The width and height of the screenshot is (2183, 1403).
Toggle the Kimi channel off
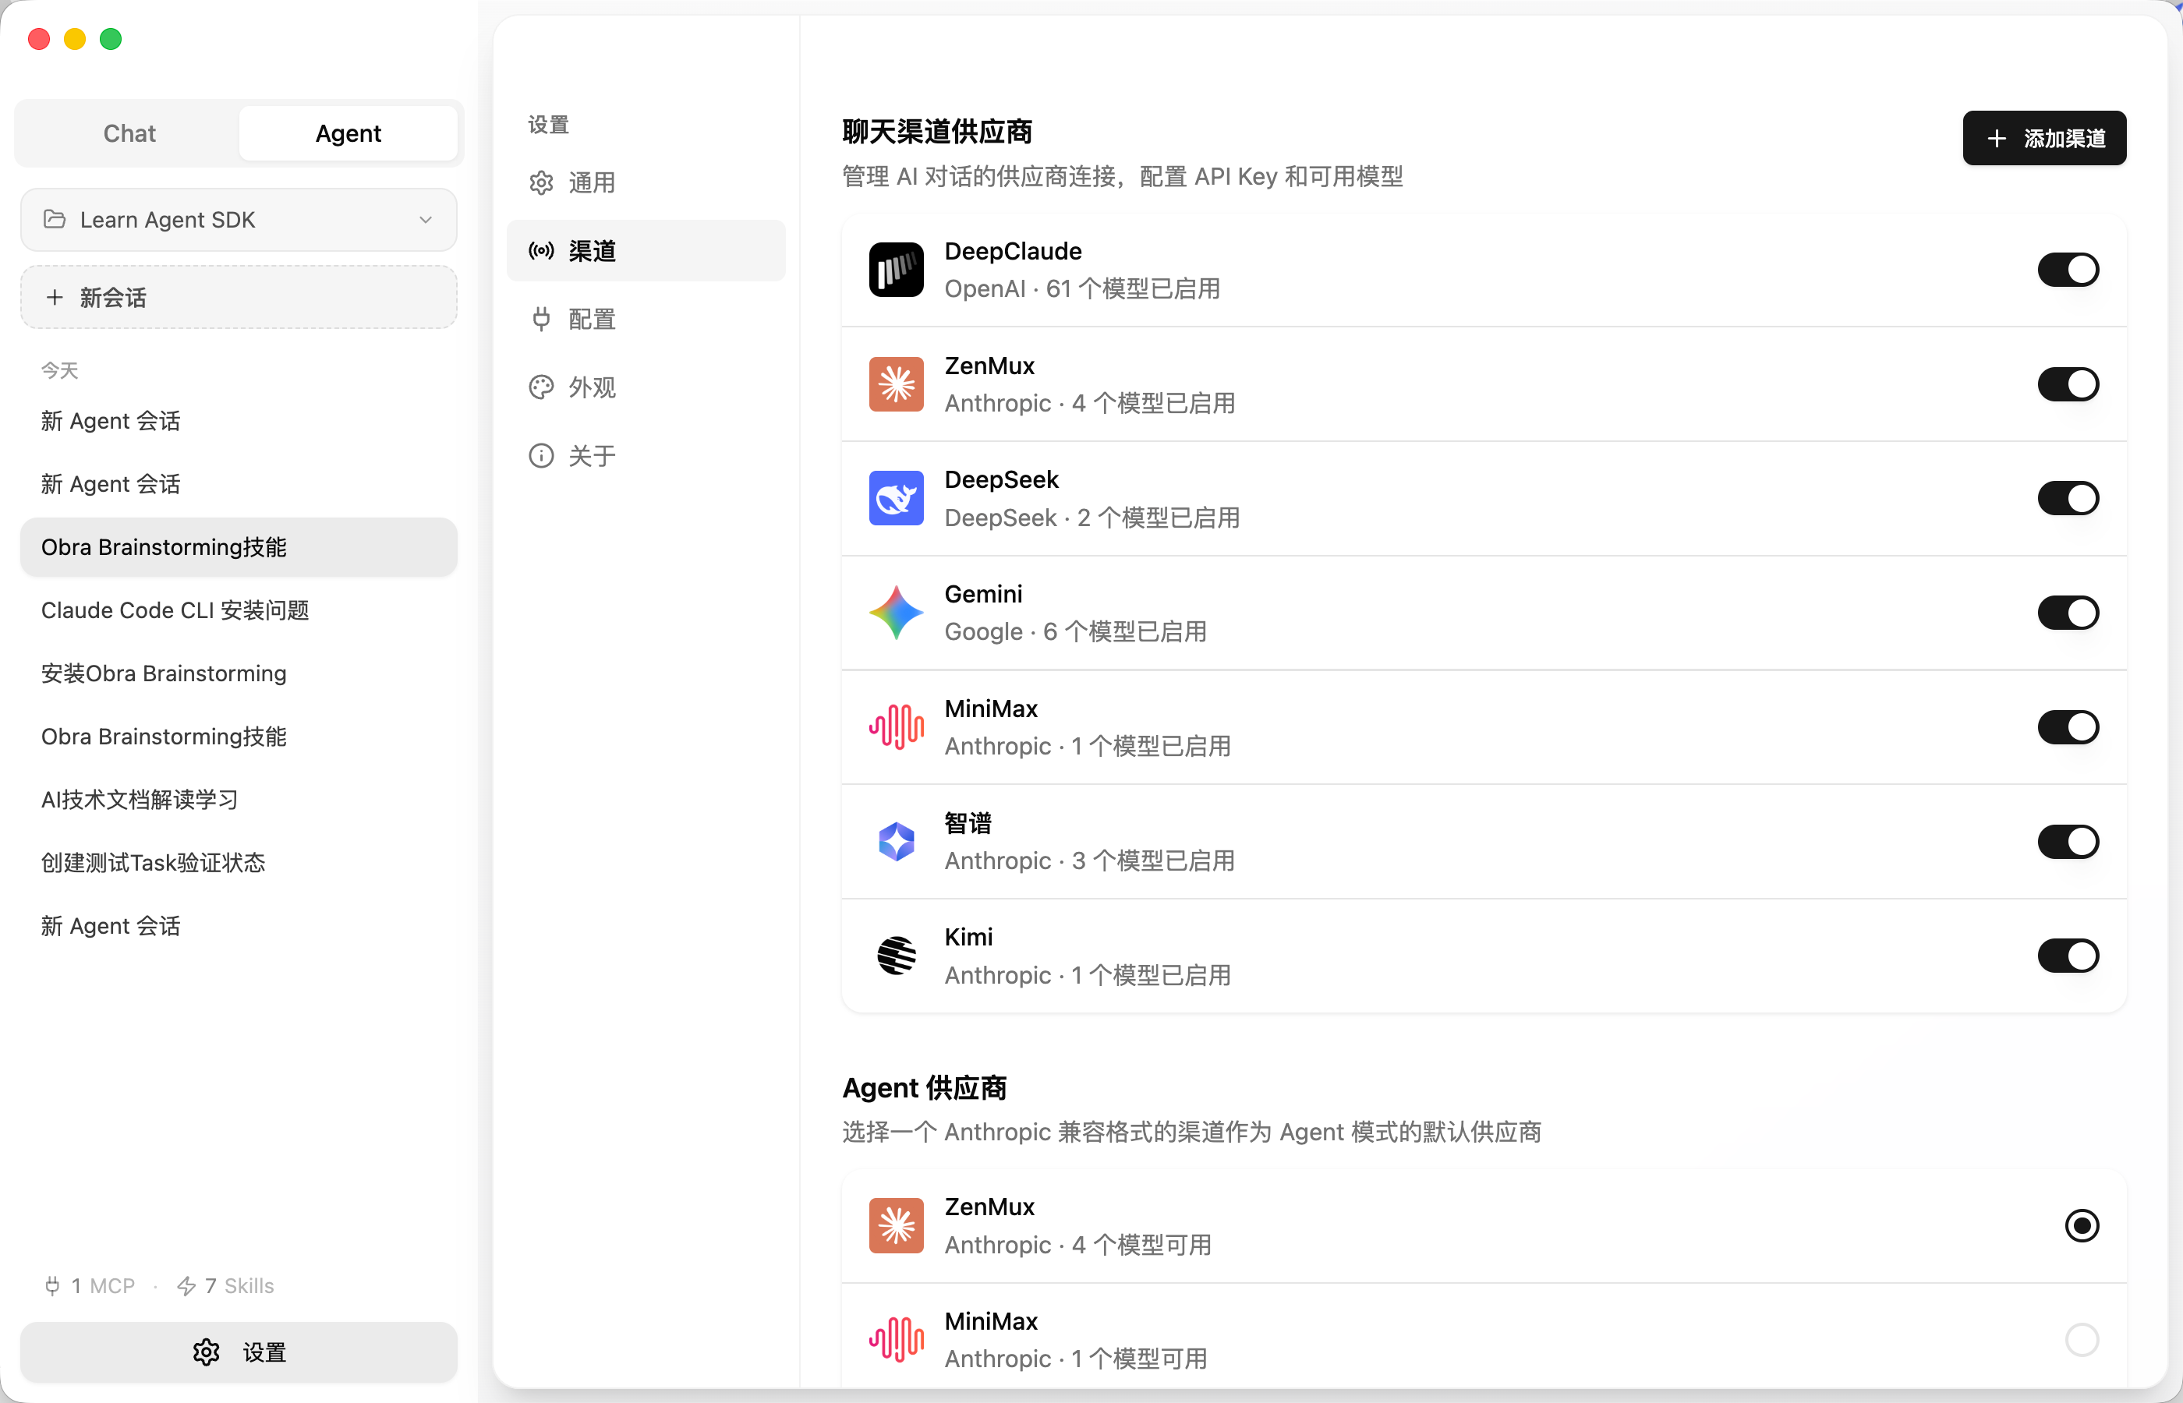[x=2068, y=956]
